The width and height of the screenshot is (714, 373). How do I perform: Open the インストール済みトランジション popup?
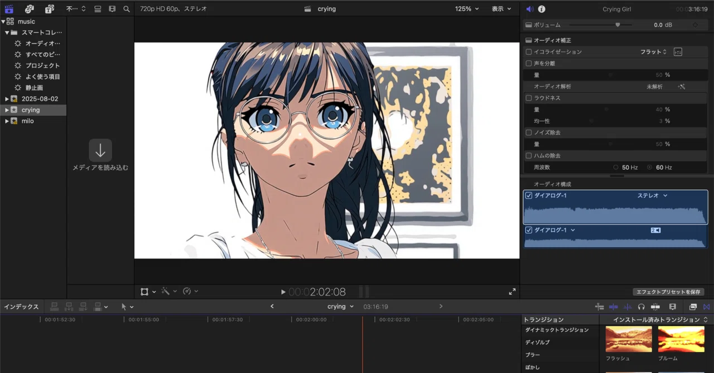click(x=660, y=320)
